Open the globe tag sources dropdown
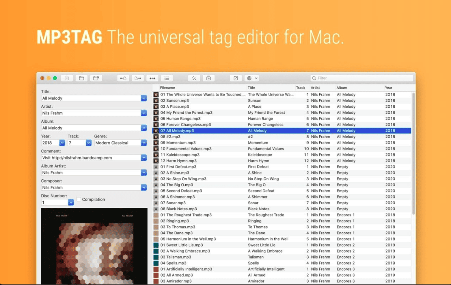The width and height of the screenshot is (451, 285). pyautogui.click(x=252, y=78)
